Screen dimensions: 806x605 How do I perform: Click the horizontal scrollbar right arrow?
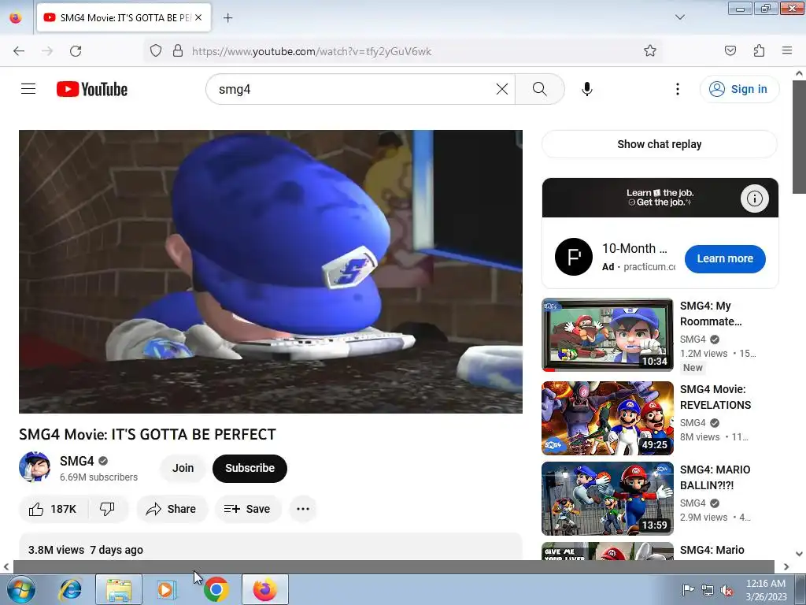786,567
